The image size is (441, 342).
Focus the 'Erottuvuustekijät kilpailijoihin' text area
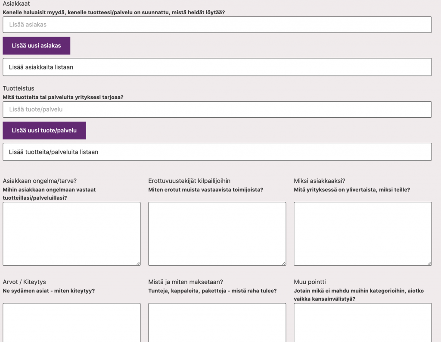click(x=217, y=234)
